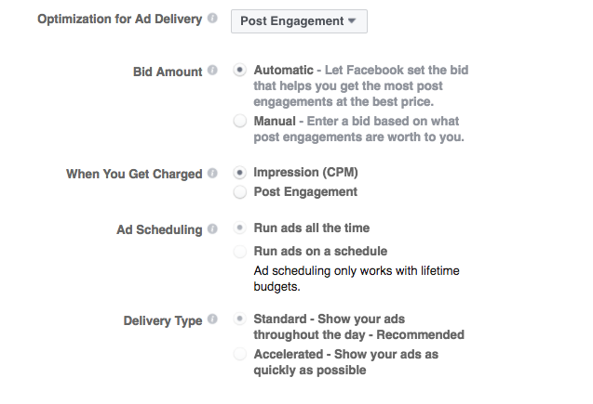This screenshot has height=404, width=593.
Task: Click the Bid Amount info icon
Action: pos(213,70)
